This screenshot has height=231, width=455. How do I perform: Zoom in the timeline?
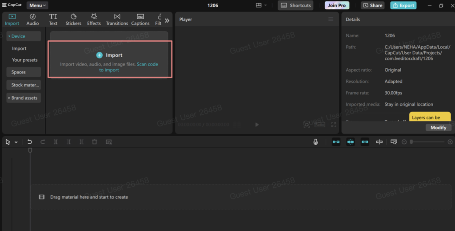pyautogui.click(x=450, y=142)
